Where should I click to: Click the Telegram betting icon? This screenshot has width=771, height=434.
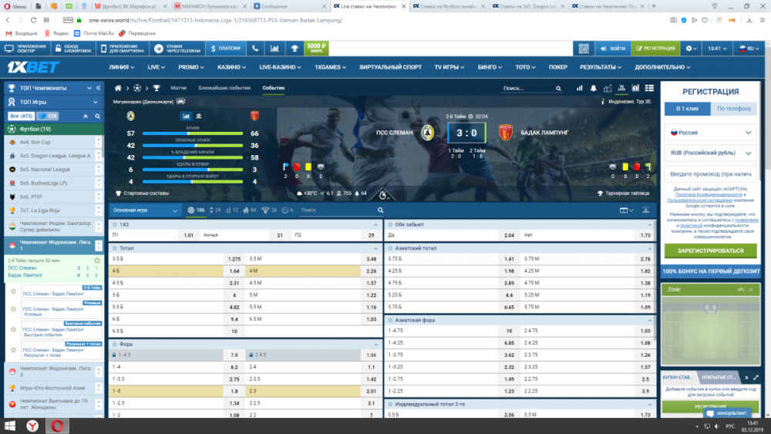159,49
